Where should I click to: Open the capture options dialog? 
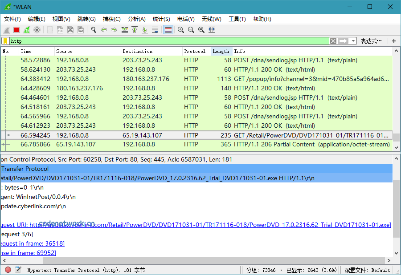point(37,30)
